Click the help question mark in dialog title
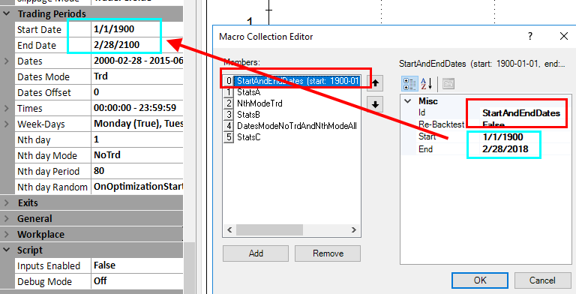 [x=530, y=36]
